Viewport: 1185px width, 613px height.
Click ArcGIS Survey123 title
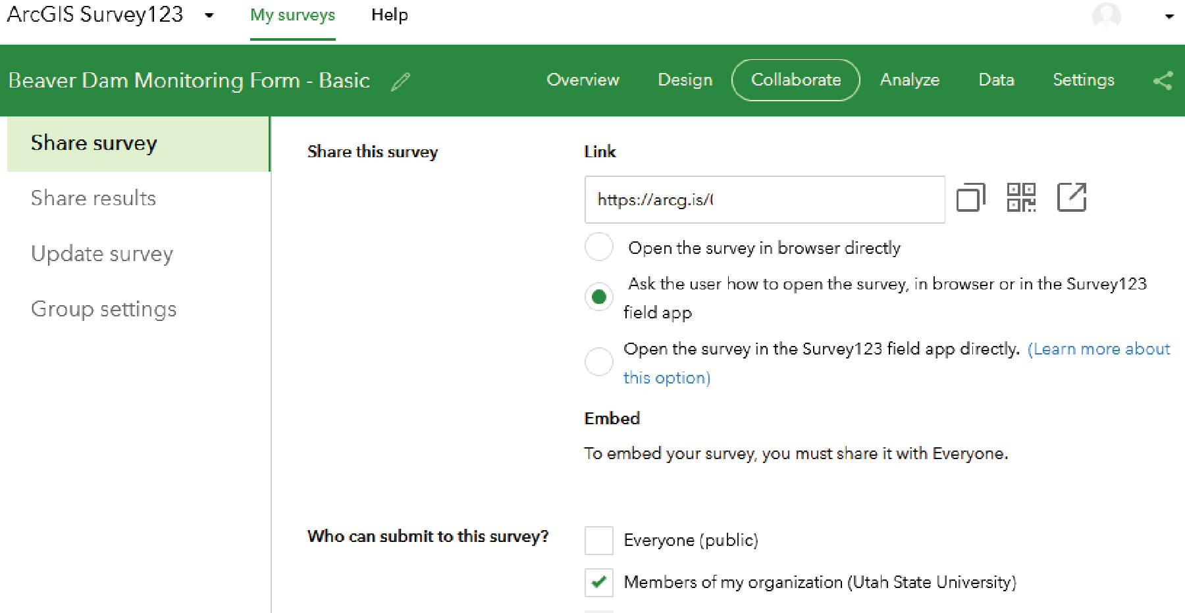pyautogui.click(x=95, y=14)
